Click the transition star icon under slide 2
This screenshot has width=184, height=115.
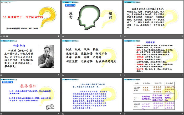pyautogui.click(x=63, y=36)
